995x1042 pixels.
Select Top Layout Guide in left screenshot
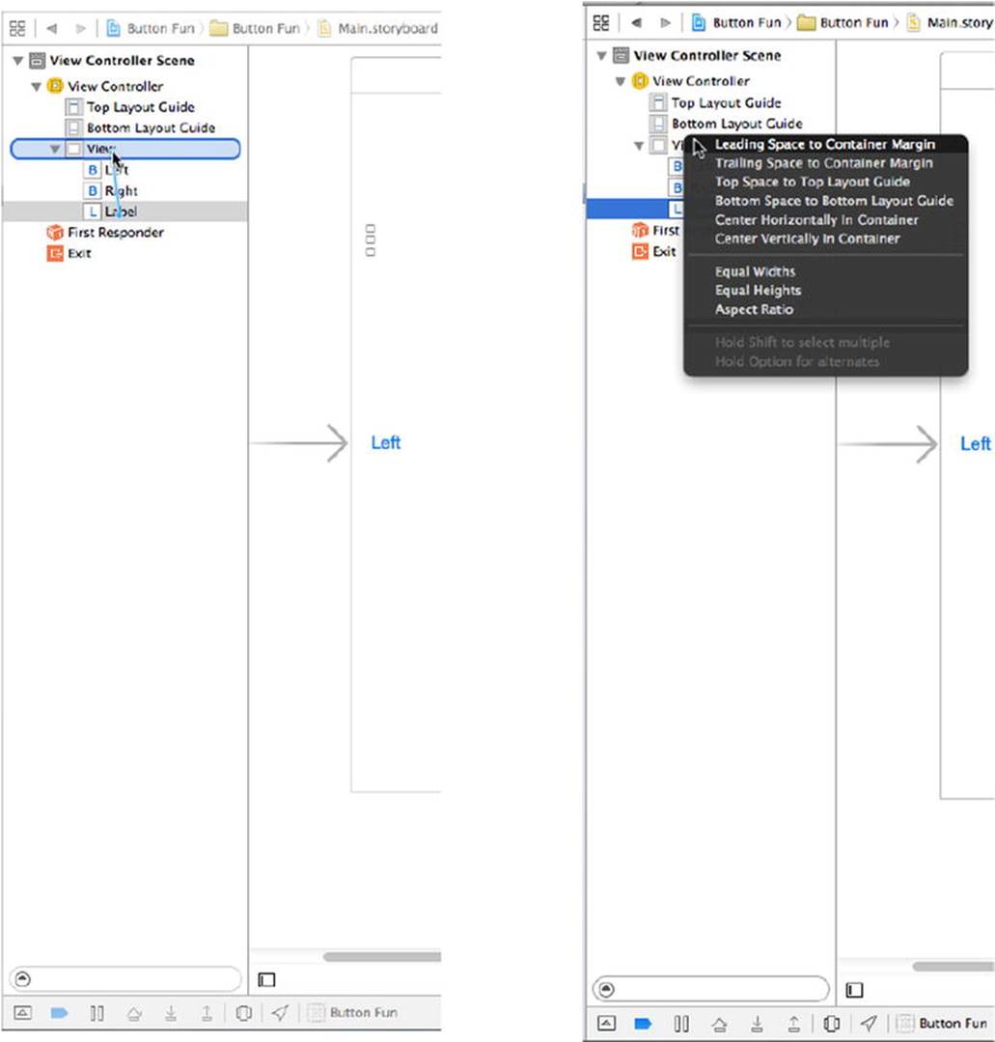point(124,107)
